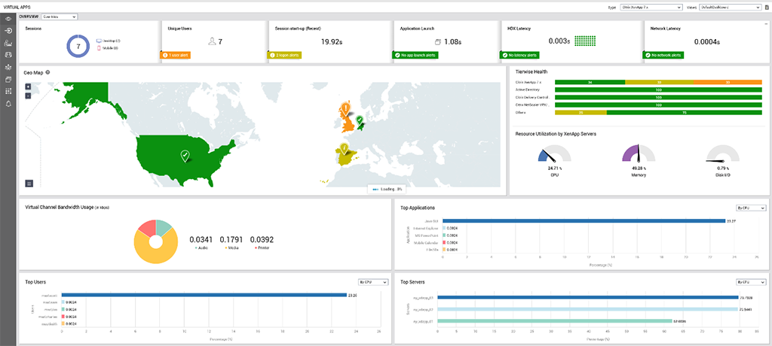Image resolution: width=772 pixels, height=346 pixels.
Task: Click the red Printer slice of pie chart
Action: (146, 228)
